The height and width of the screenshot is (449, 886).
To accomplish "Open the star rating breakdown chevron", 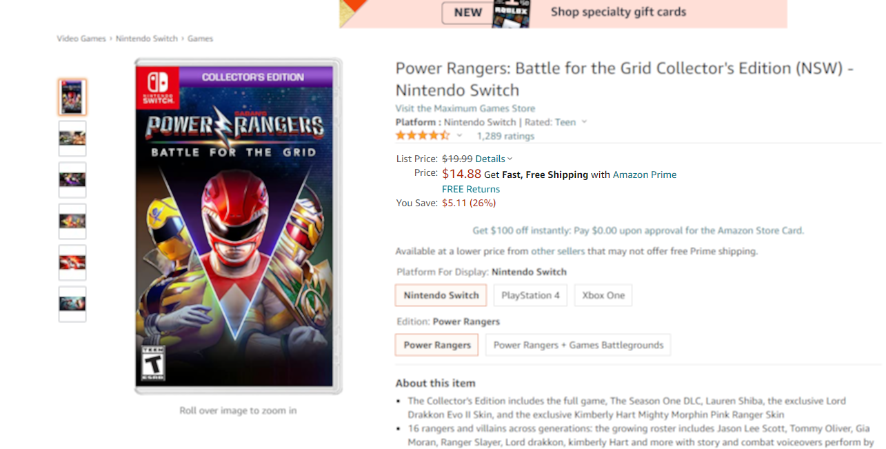I will coord(460,136).
